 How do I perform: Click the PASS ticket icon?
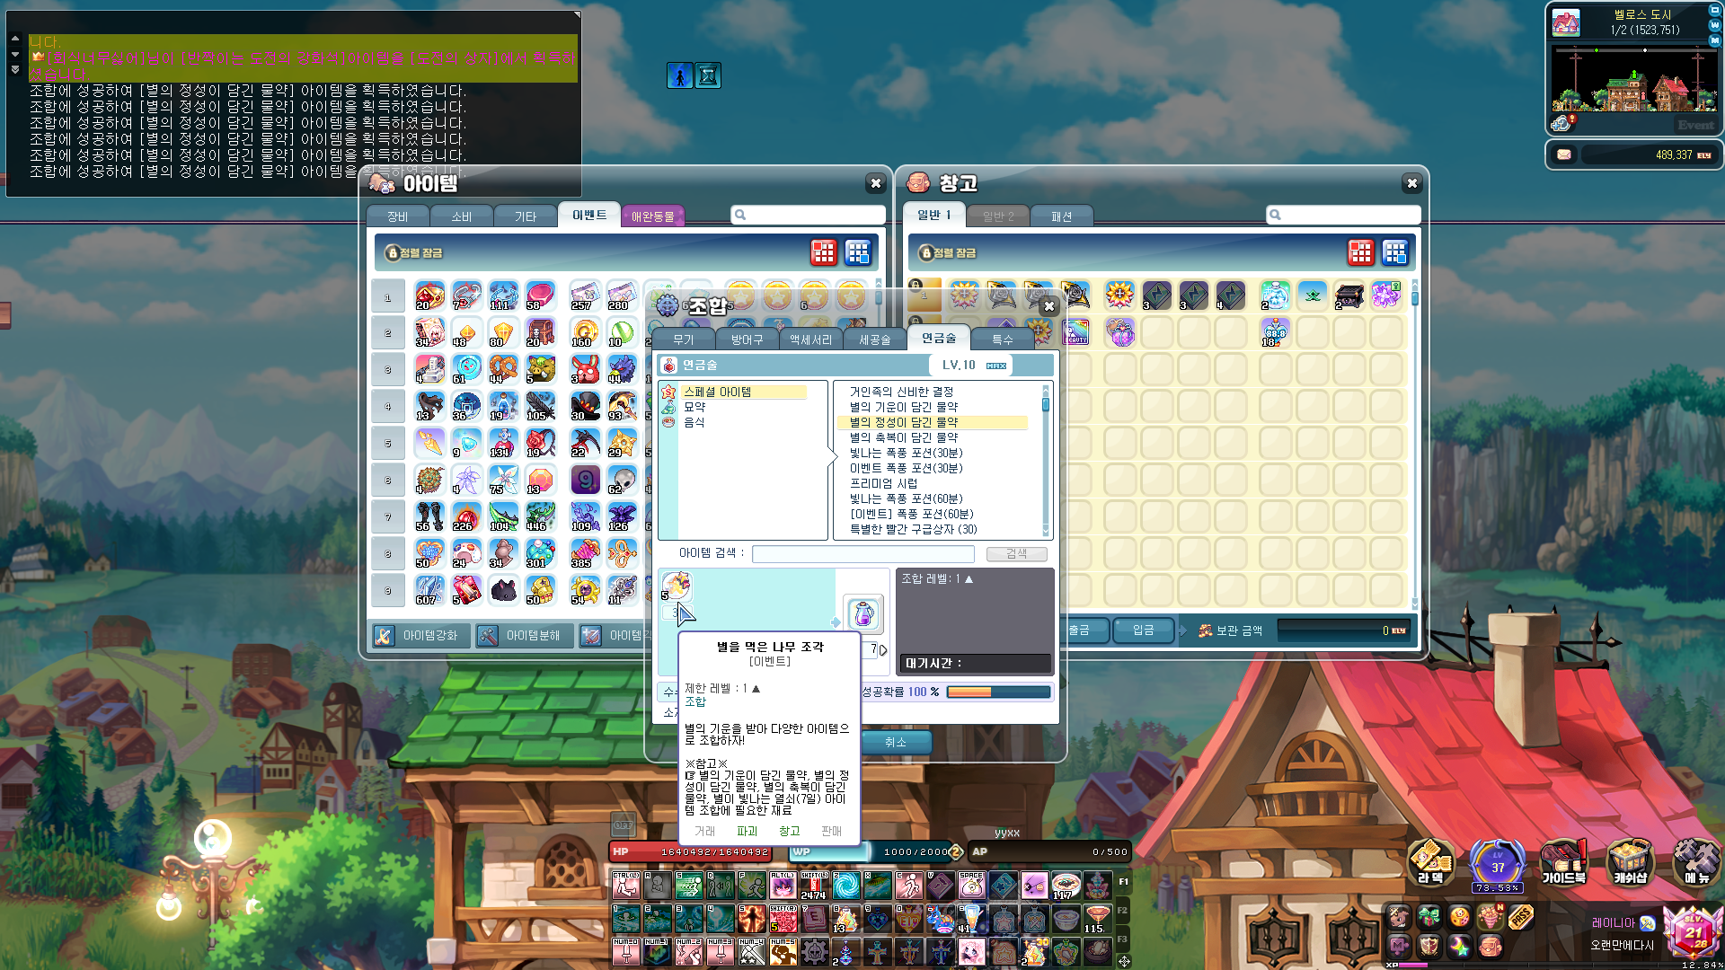click(1520, 917)
